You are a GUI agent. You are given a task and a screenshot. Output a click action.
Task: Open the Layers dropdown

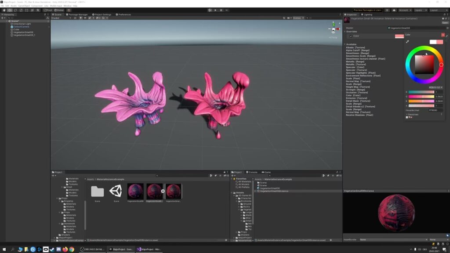(420, 10)
